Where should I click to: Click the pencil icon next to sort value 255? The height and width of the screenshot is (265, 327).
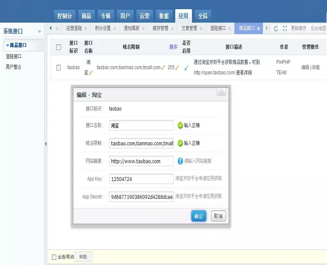coord(177,67)
